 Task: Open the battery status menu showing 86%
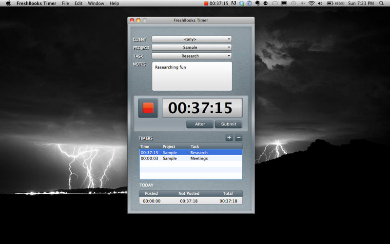click(x=335, y=3)
